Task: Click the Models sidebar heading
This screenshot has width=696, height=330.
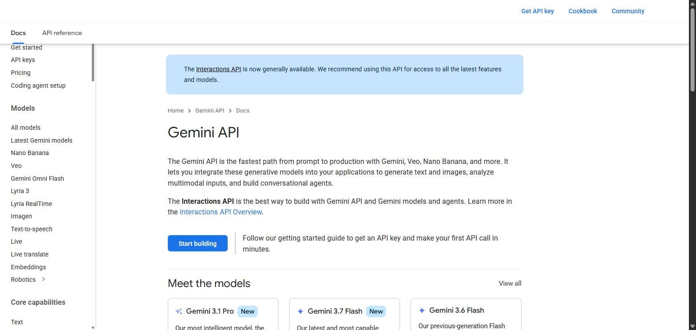Action: click(x=23, y=109)
